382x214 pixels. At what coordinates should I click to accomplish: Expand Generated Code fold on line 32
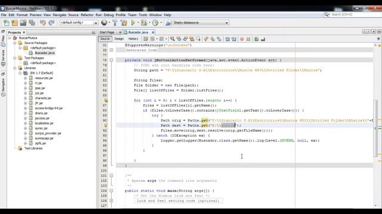(112, 50)
